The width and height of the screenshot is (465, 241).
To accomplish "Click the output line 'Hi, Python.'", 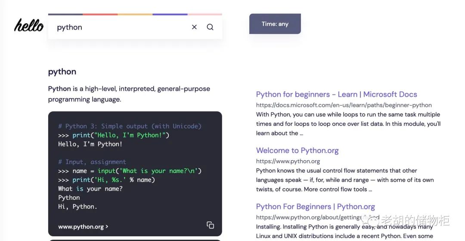I will [77, 207].
